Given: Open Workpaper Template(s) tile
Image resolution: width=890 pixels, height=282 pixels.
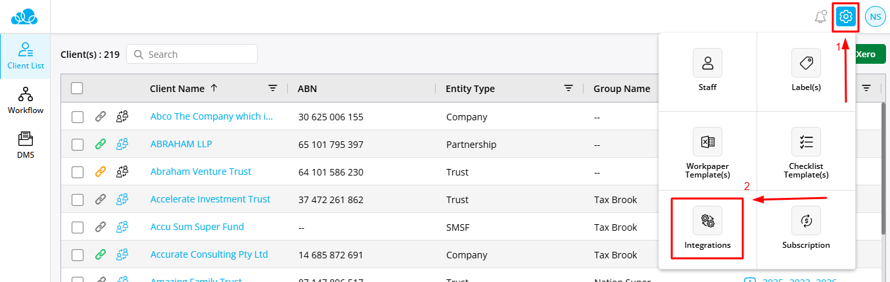Looking at the screenshot, I should point(707,151).
